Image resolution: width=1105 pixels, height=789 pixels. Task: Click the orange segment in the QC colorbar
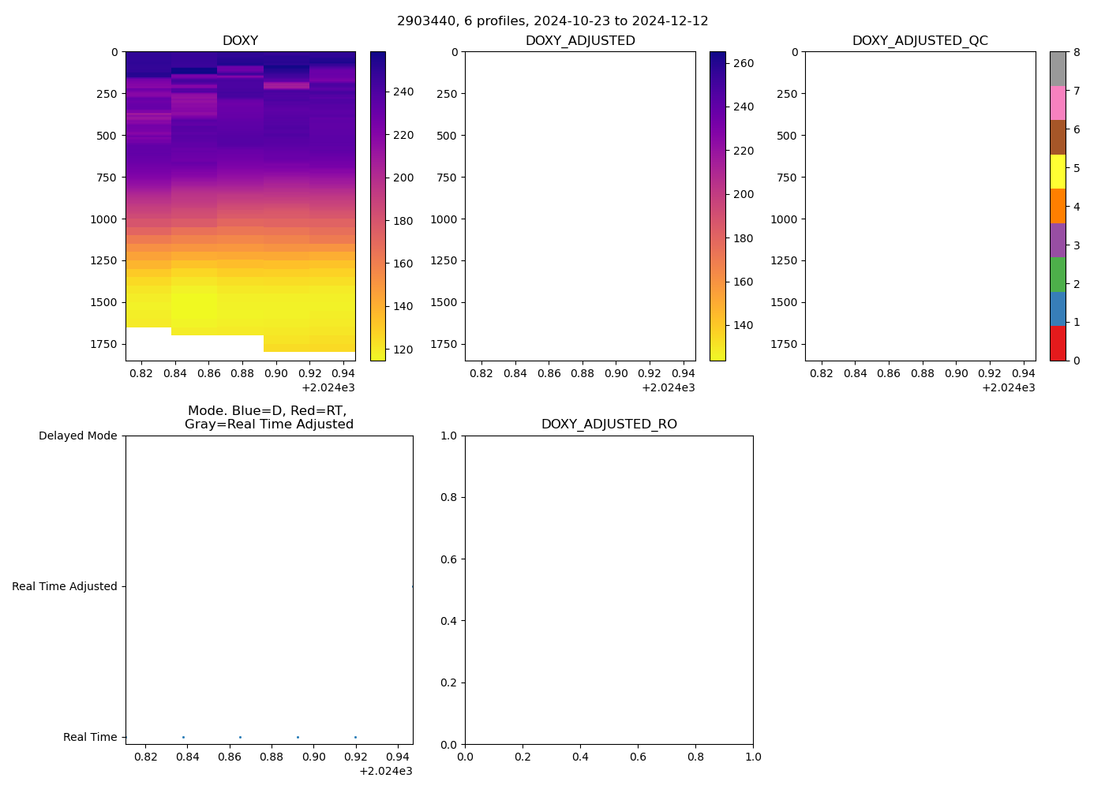pyautogui.click(x=1058, y=206)
